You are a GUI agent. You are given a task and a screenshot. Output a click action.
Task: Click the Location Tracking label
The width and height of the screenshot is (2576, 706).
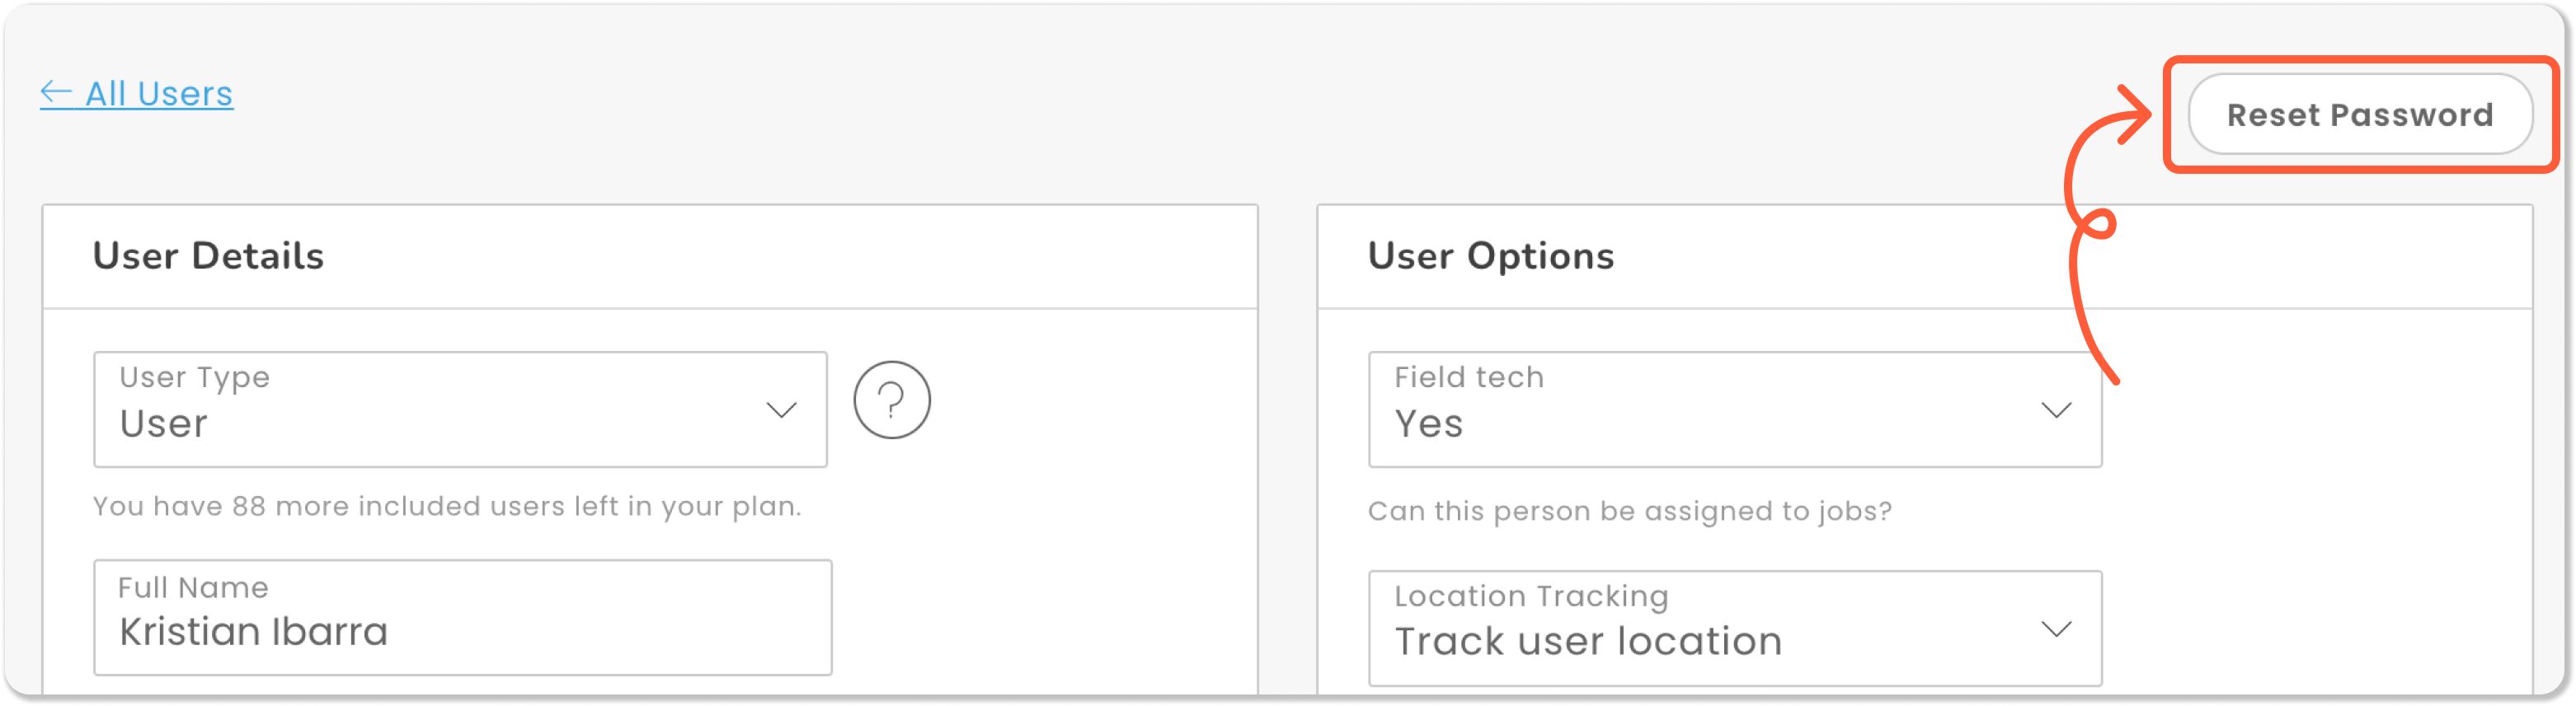pyautogui.click(x=1532, y=596)
